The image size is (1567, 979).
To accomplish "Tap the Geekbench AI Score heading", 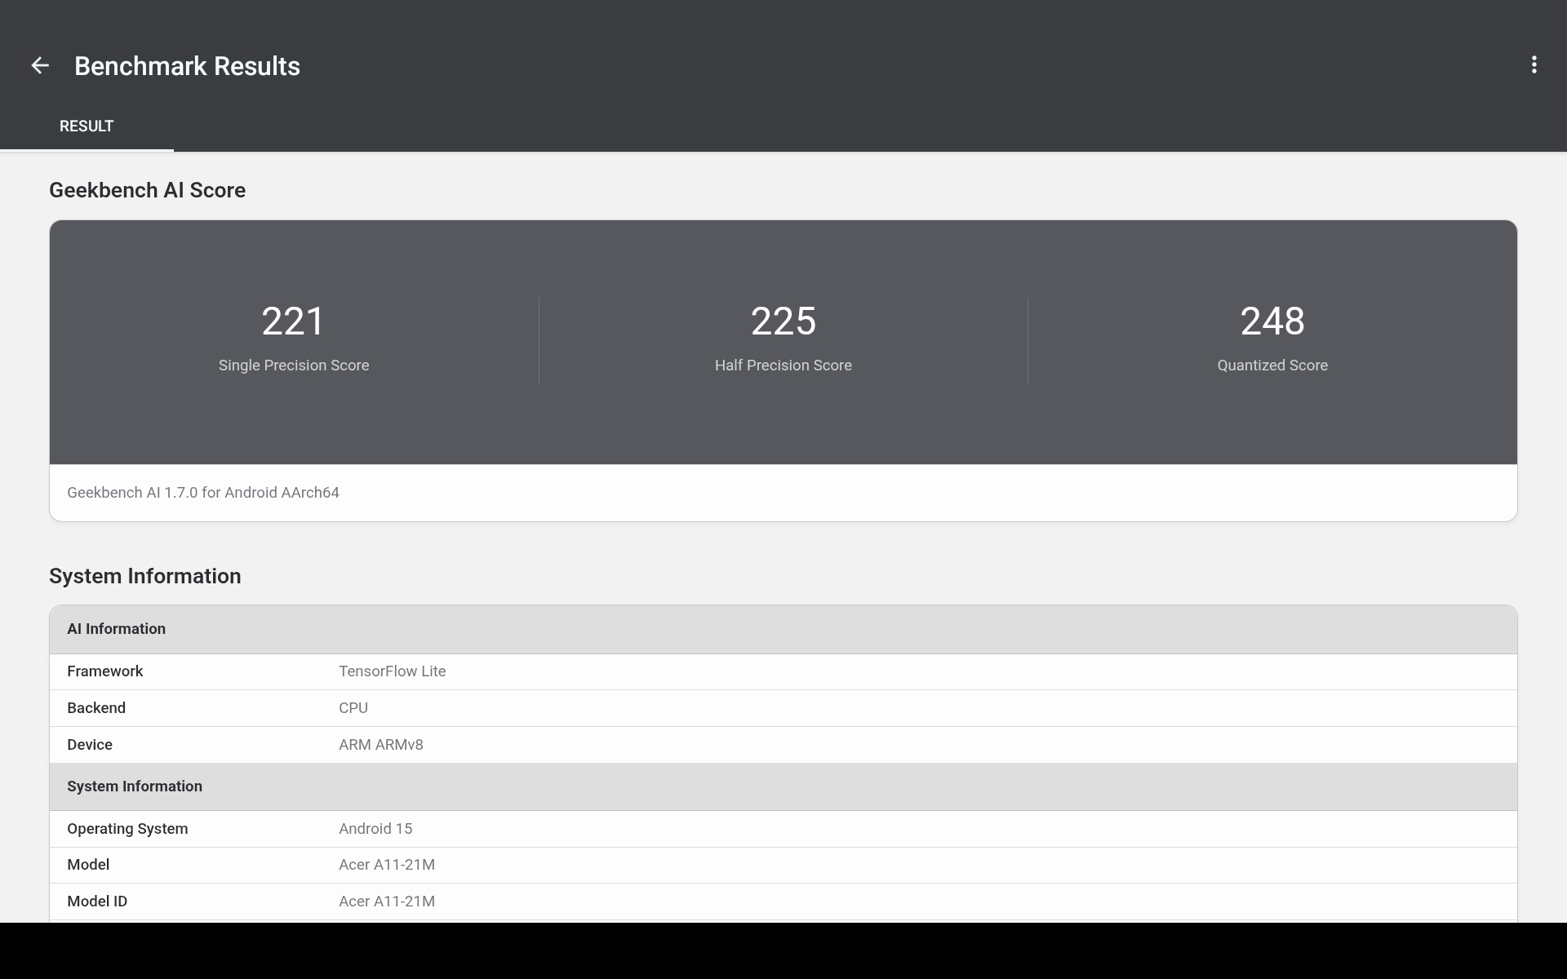I will (147, 190).
